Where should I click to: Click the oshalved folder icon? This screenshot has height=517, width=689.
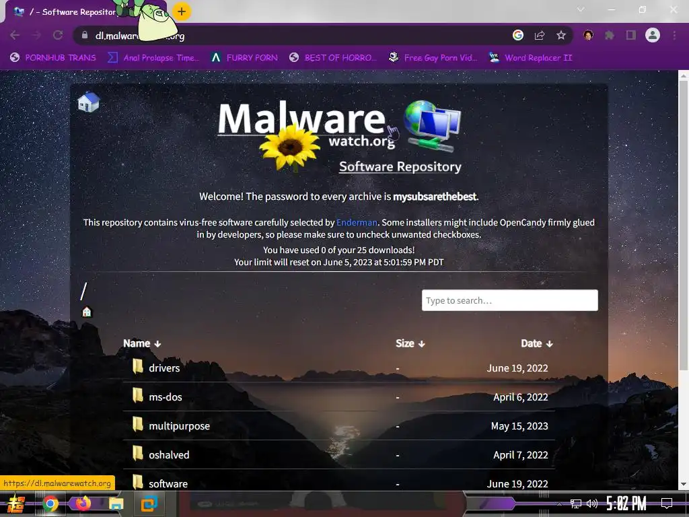pos(137,453)
